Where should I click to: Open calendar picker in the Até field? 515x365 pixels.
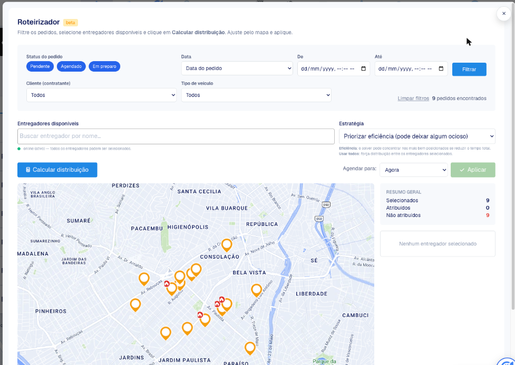441,68
